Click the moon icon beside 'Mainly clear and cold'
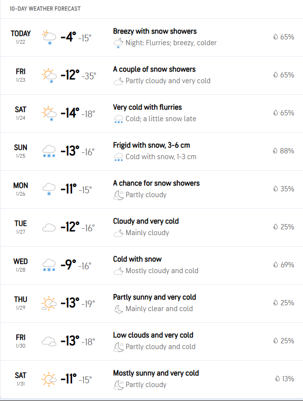Screen dimensions: 303x401 118,309
